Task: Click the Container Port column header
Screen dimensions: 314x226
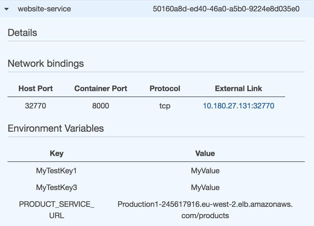Action: (x=101, y=88)
